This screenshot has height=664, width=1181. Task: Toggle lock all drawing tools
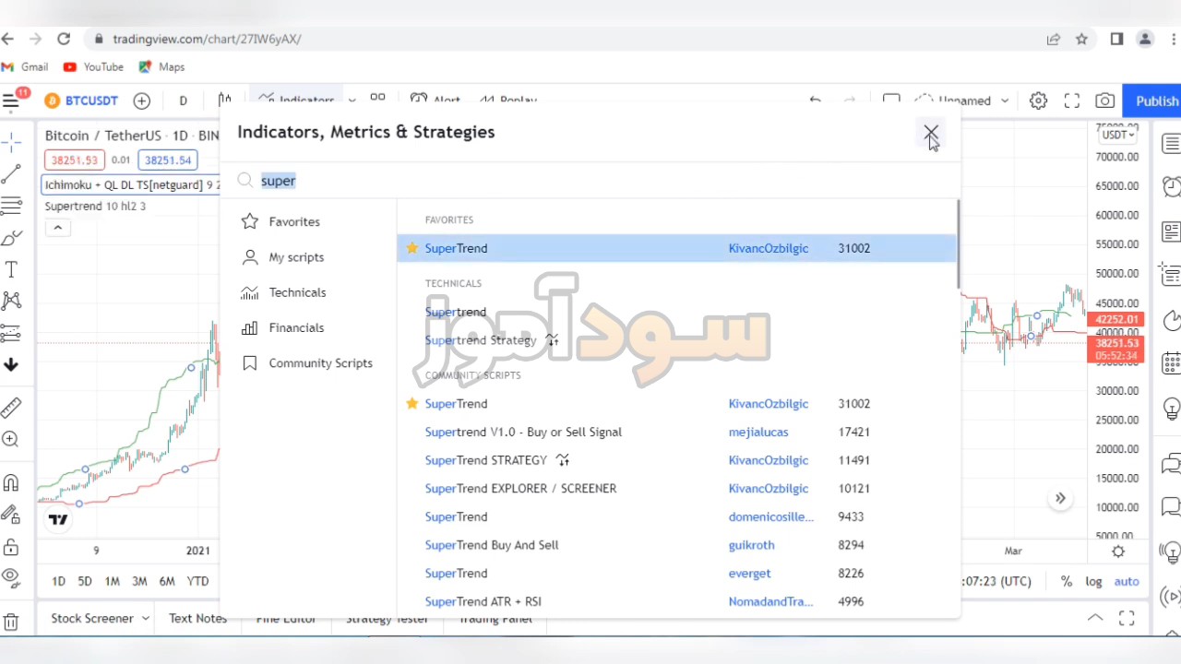coord(11,547)
